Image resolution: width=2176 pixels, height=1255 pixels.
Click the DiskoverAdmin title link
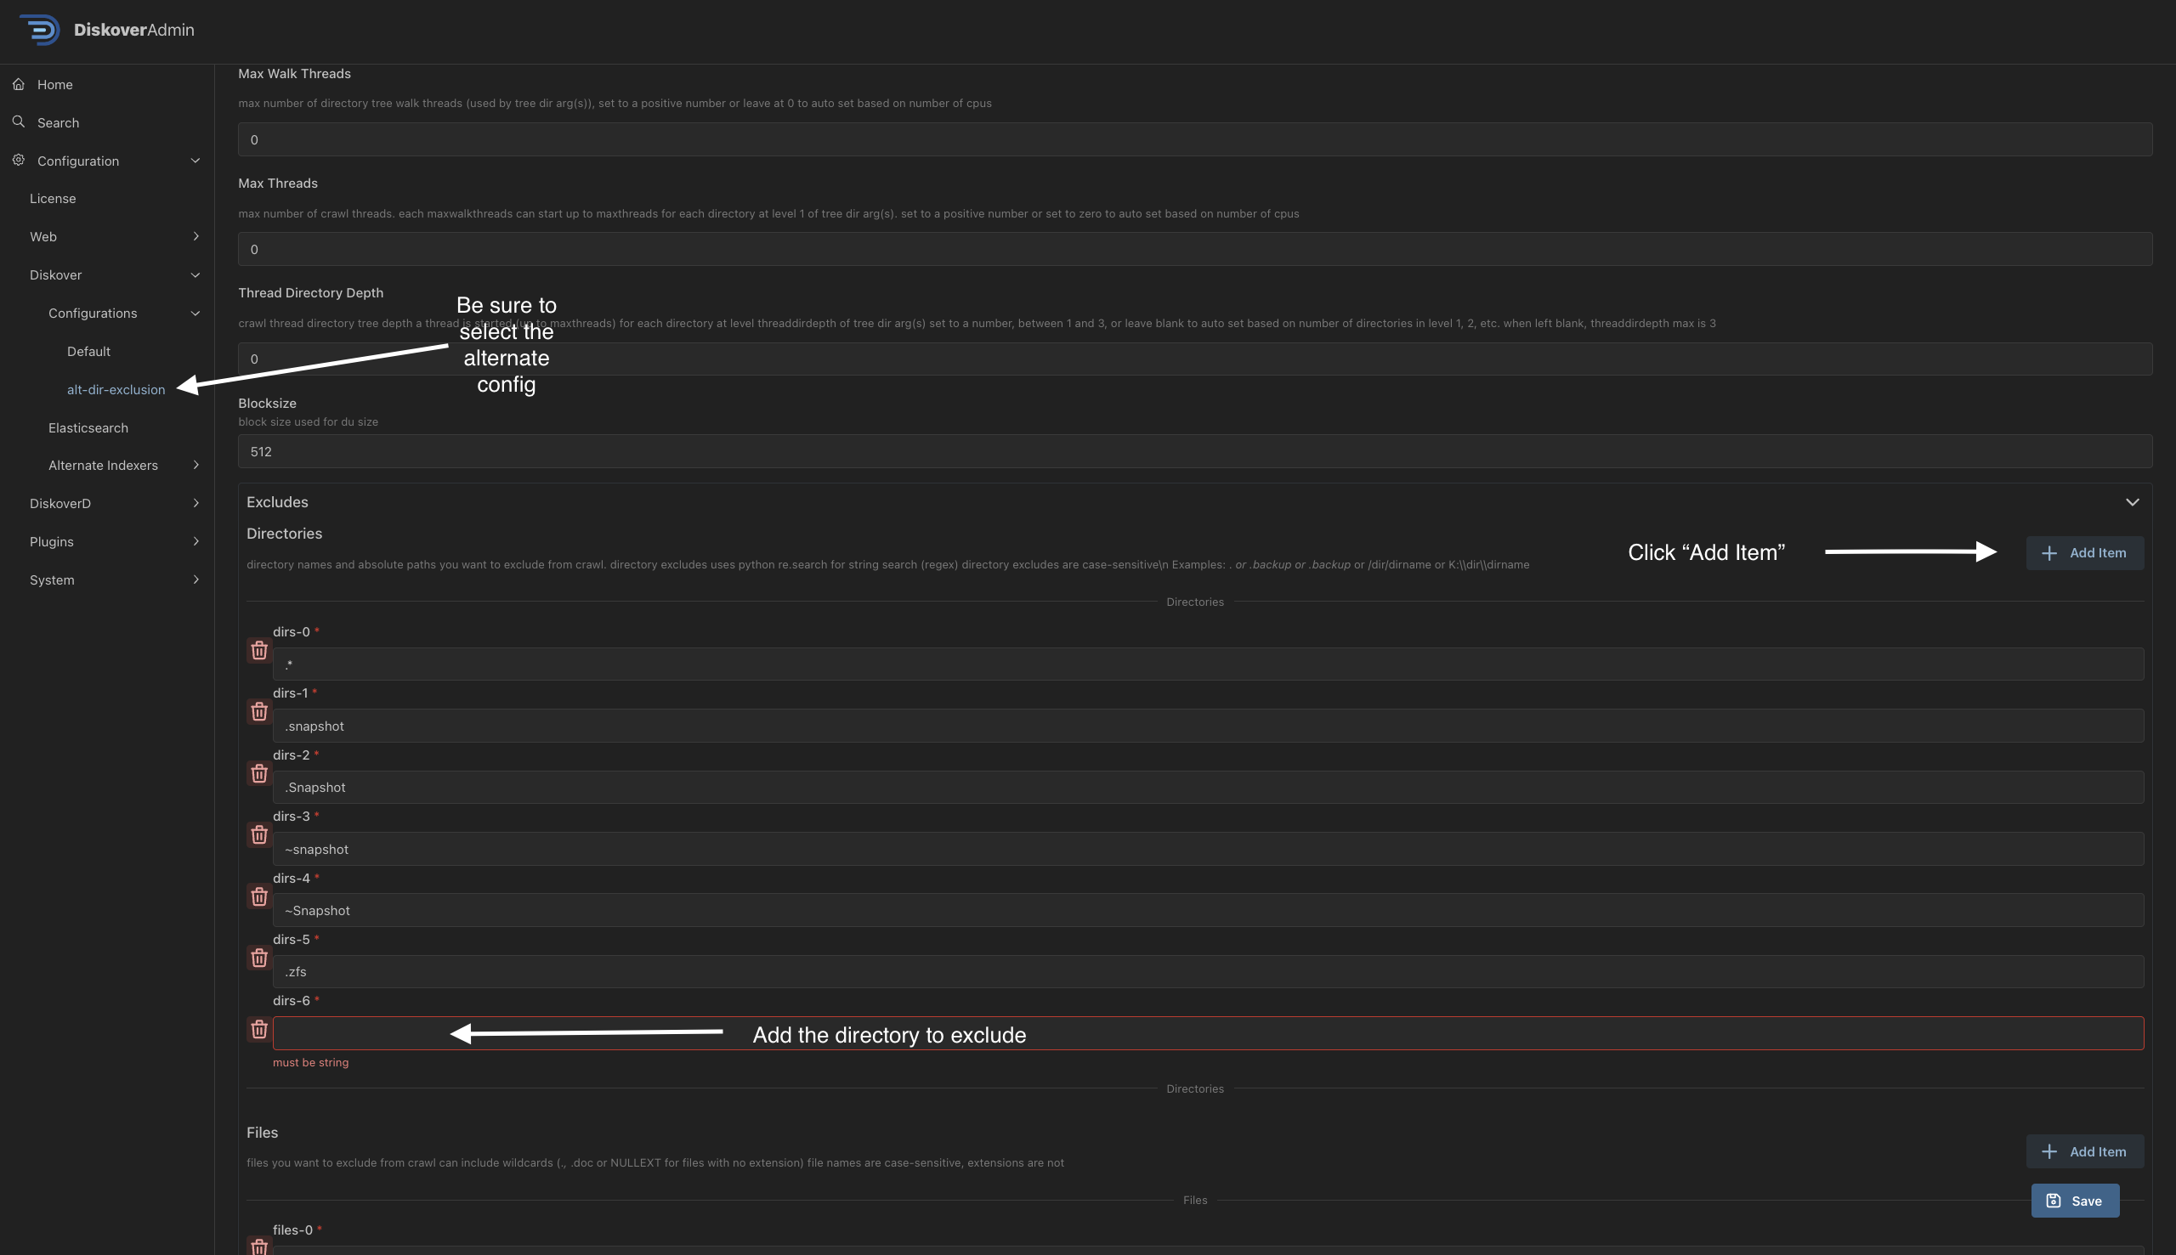pos(133,29)
